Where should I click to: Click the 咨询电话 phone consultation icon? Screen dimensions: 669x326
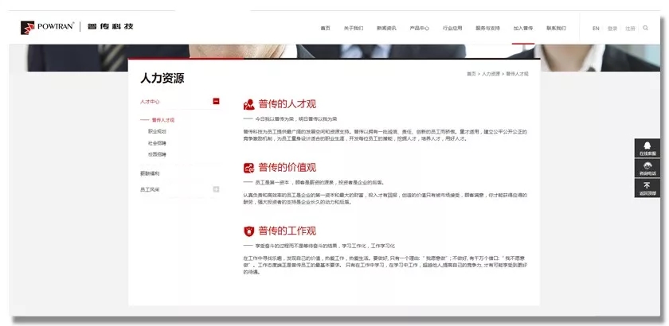[x=647, y=169]
